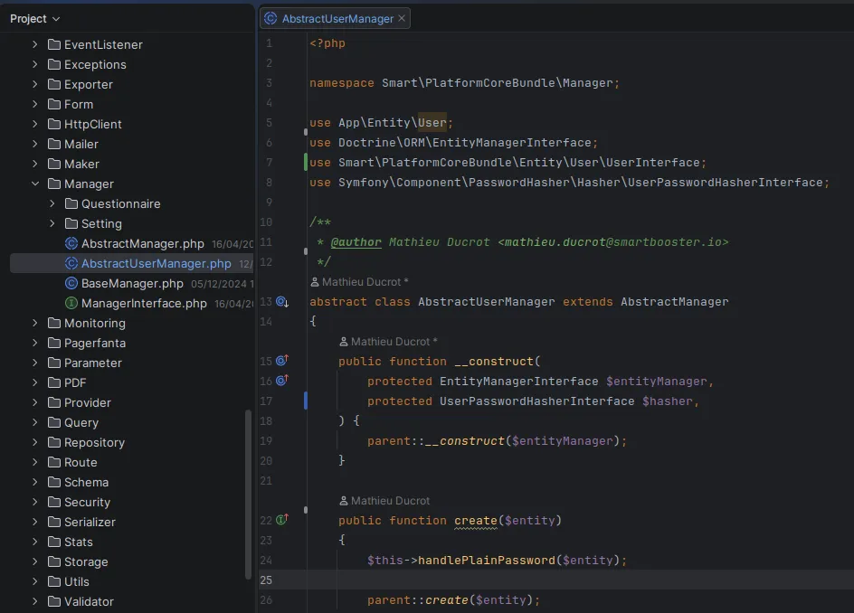Click the 'has subclasses' gutter icon at line 13

pyautogui.click(x=282, y=302)
